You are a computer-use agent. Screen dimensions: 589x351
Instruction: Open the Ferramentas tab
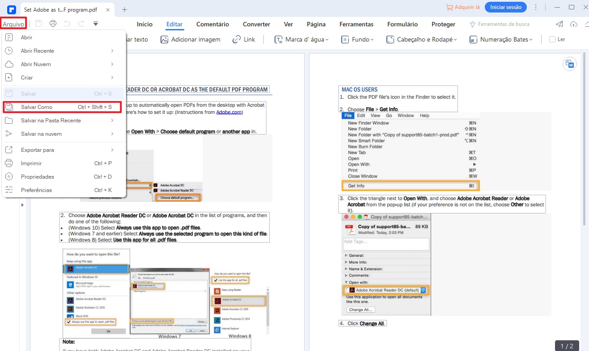click(x=356, y=25)
